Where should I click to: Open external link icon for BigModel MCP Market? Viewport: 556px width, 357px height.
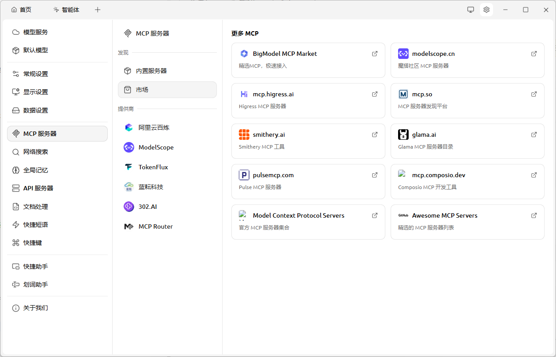[375, 54]
